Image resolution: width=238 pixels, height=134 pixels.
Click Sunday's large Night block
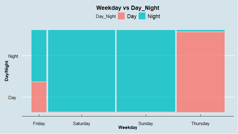(x=146, y=71)
